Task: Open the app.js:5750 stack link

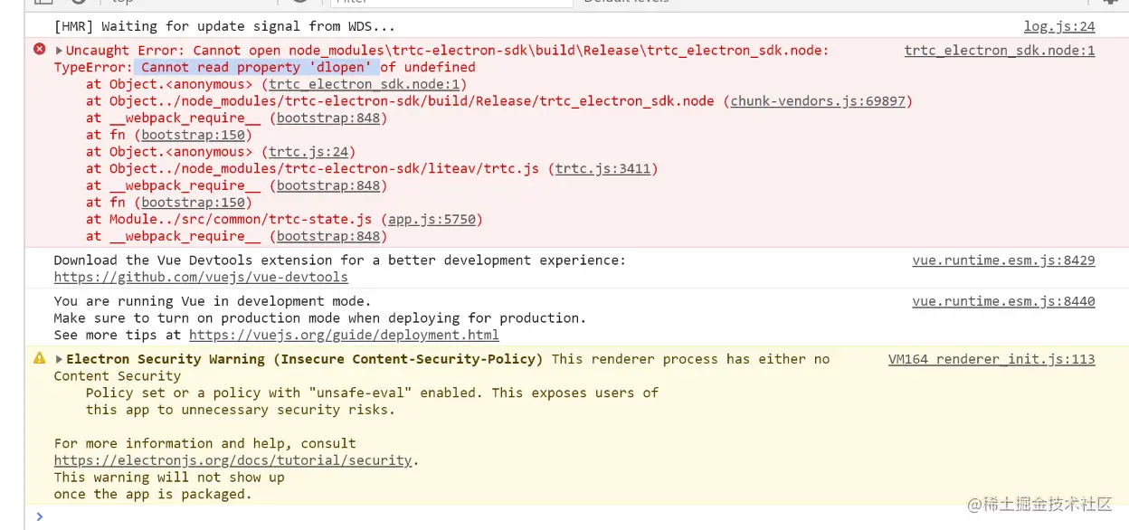Action: (x=432, y=220)
